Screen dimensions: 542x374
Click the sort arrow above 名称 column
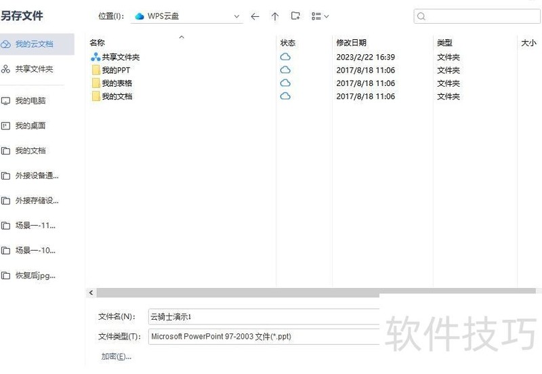pos(182,37)
